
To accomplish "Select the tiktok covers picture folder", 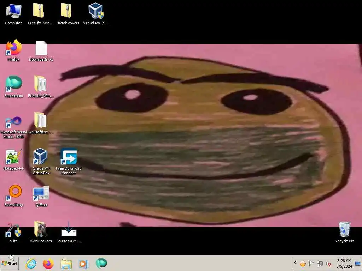I will (41, 232).
